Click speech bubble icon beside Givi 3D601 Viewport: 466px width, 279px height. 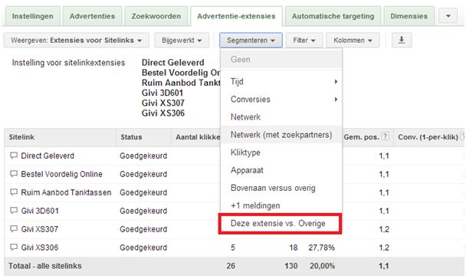(14, 211)
